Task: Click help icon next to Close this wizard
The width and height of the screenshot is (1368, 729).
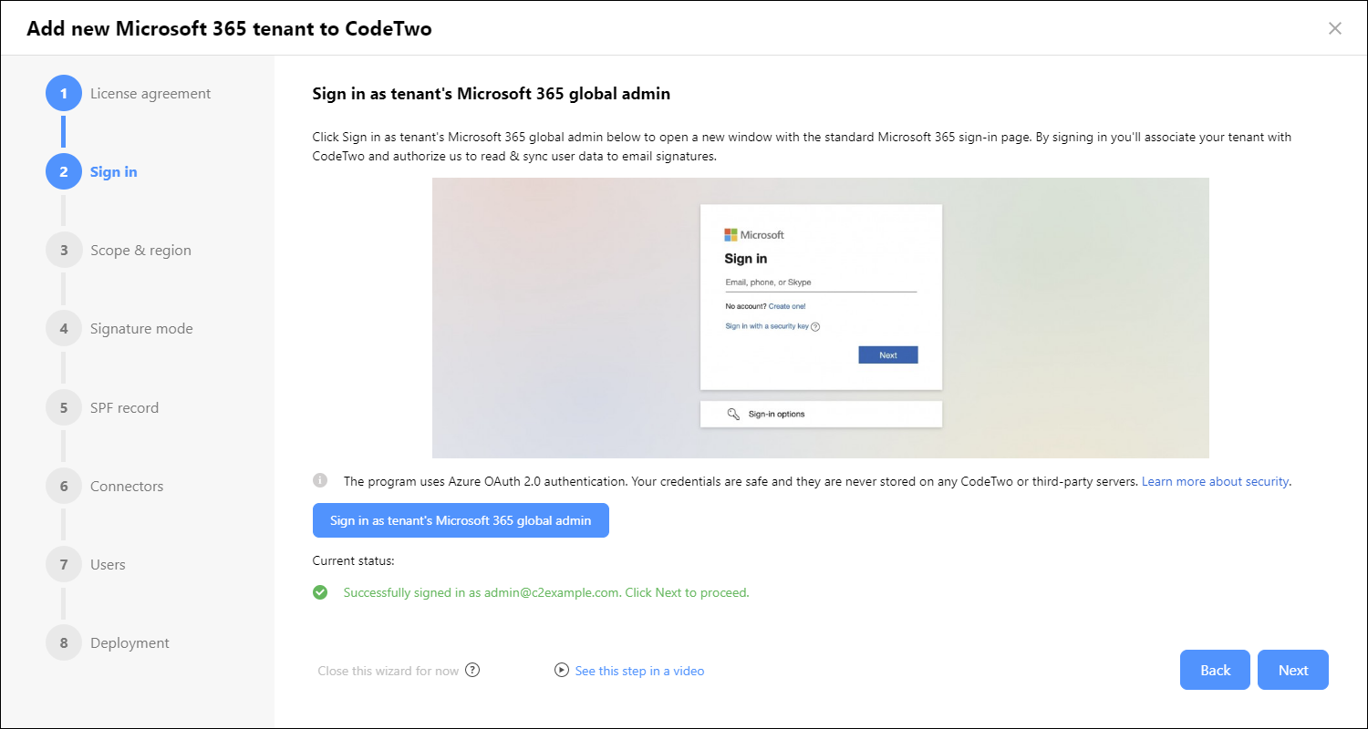Action: (x=472, y=670)
